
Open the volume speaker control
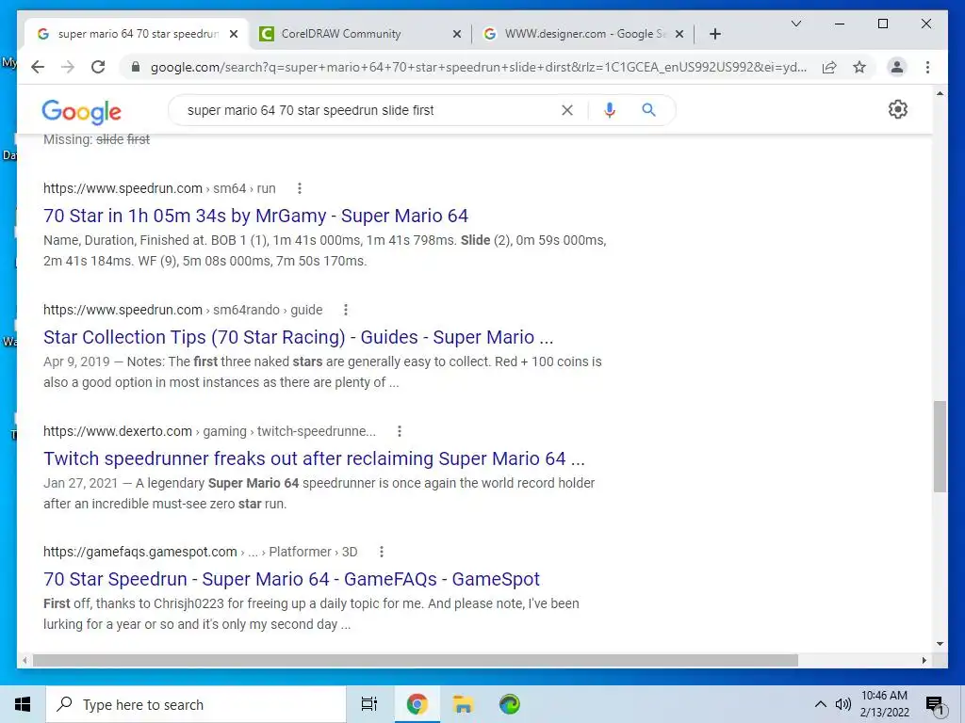[x=843, y=704]
